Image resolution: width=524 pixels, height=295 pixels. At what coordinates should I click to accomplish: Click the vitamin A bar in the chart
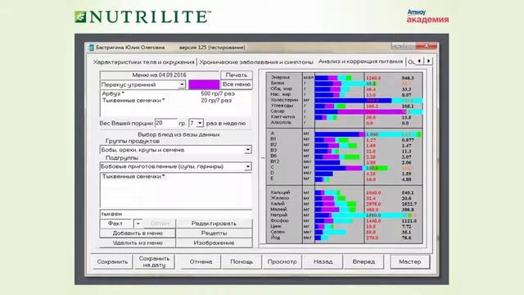coord(368,134)
